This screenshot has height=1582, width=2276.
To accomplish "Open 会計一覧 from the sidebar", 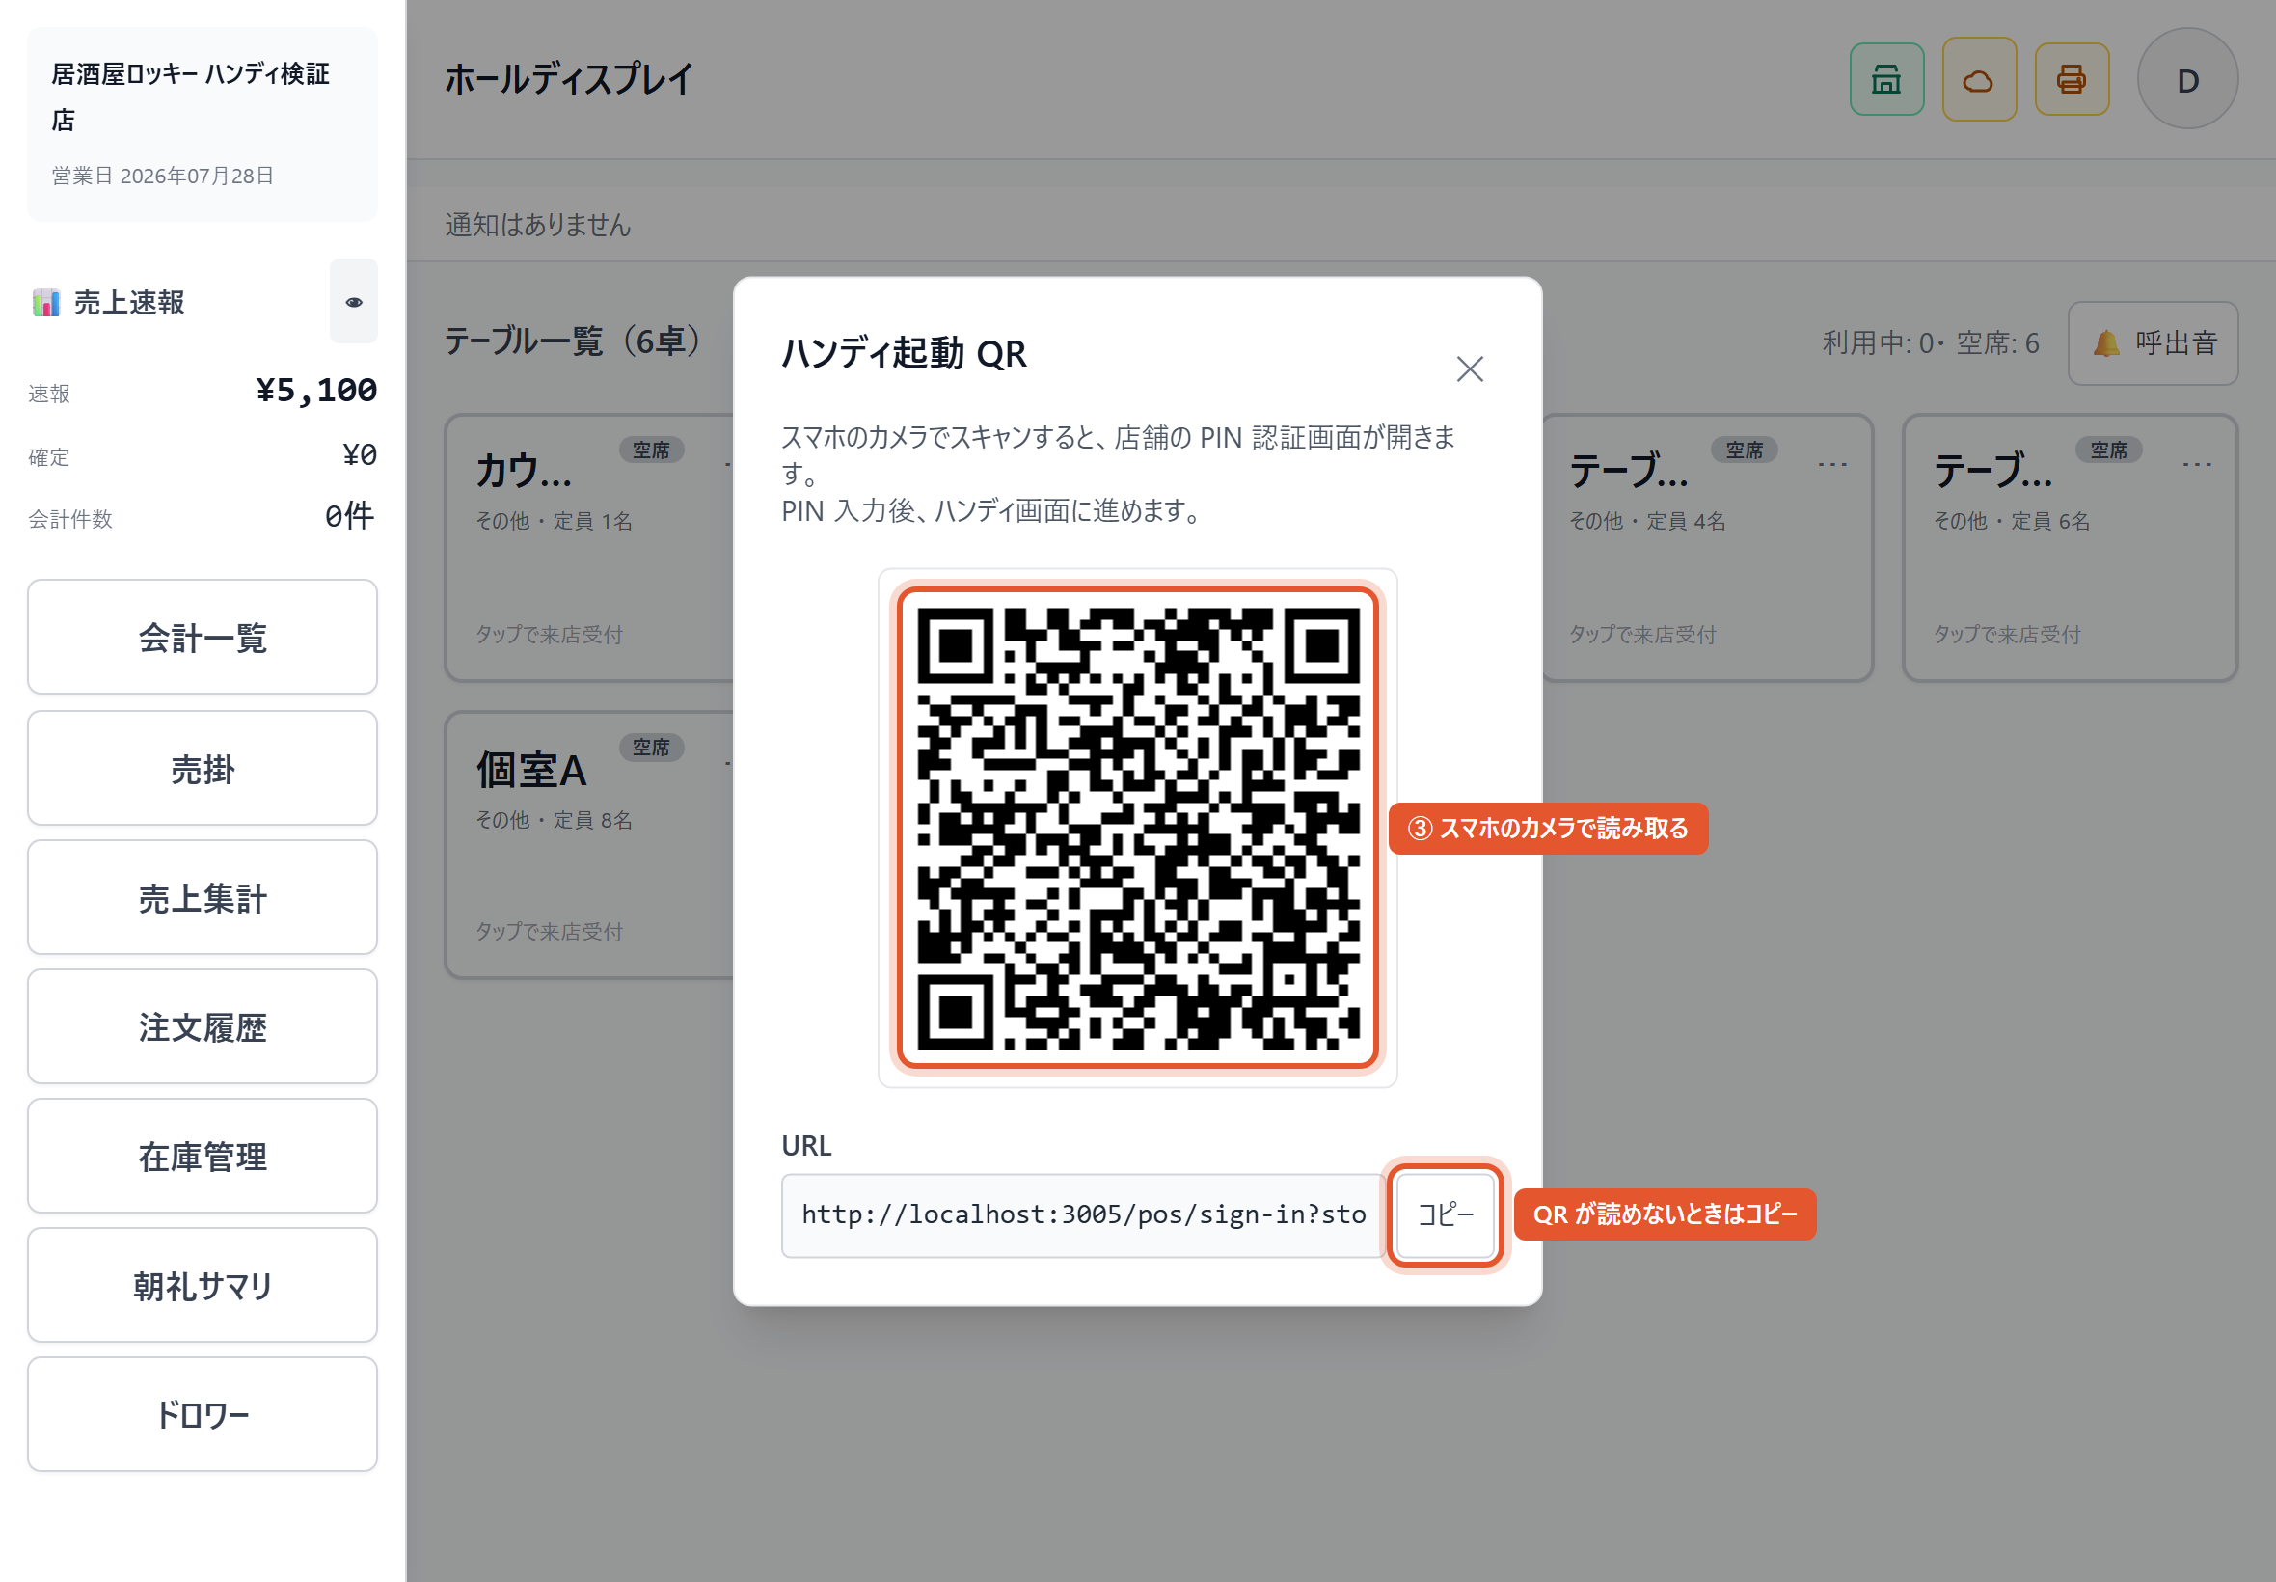I will [x=203, y=637].
